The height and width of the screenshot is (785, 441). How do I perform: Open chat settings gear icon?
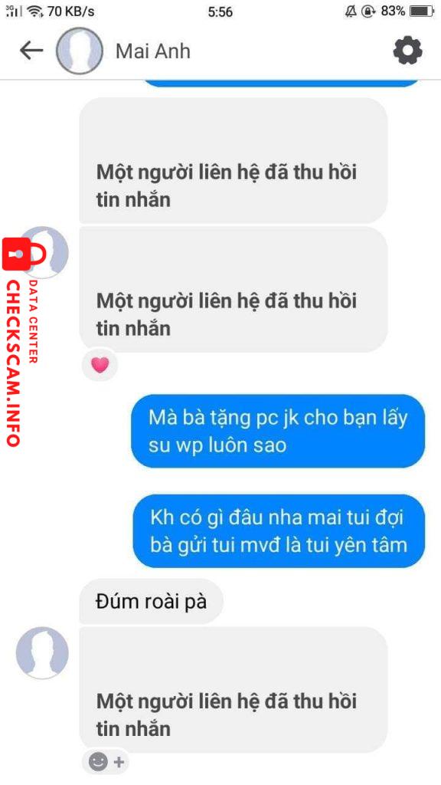click(407, 50)
